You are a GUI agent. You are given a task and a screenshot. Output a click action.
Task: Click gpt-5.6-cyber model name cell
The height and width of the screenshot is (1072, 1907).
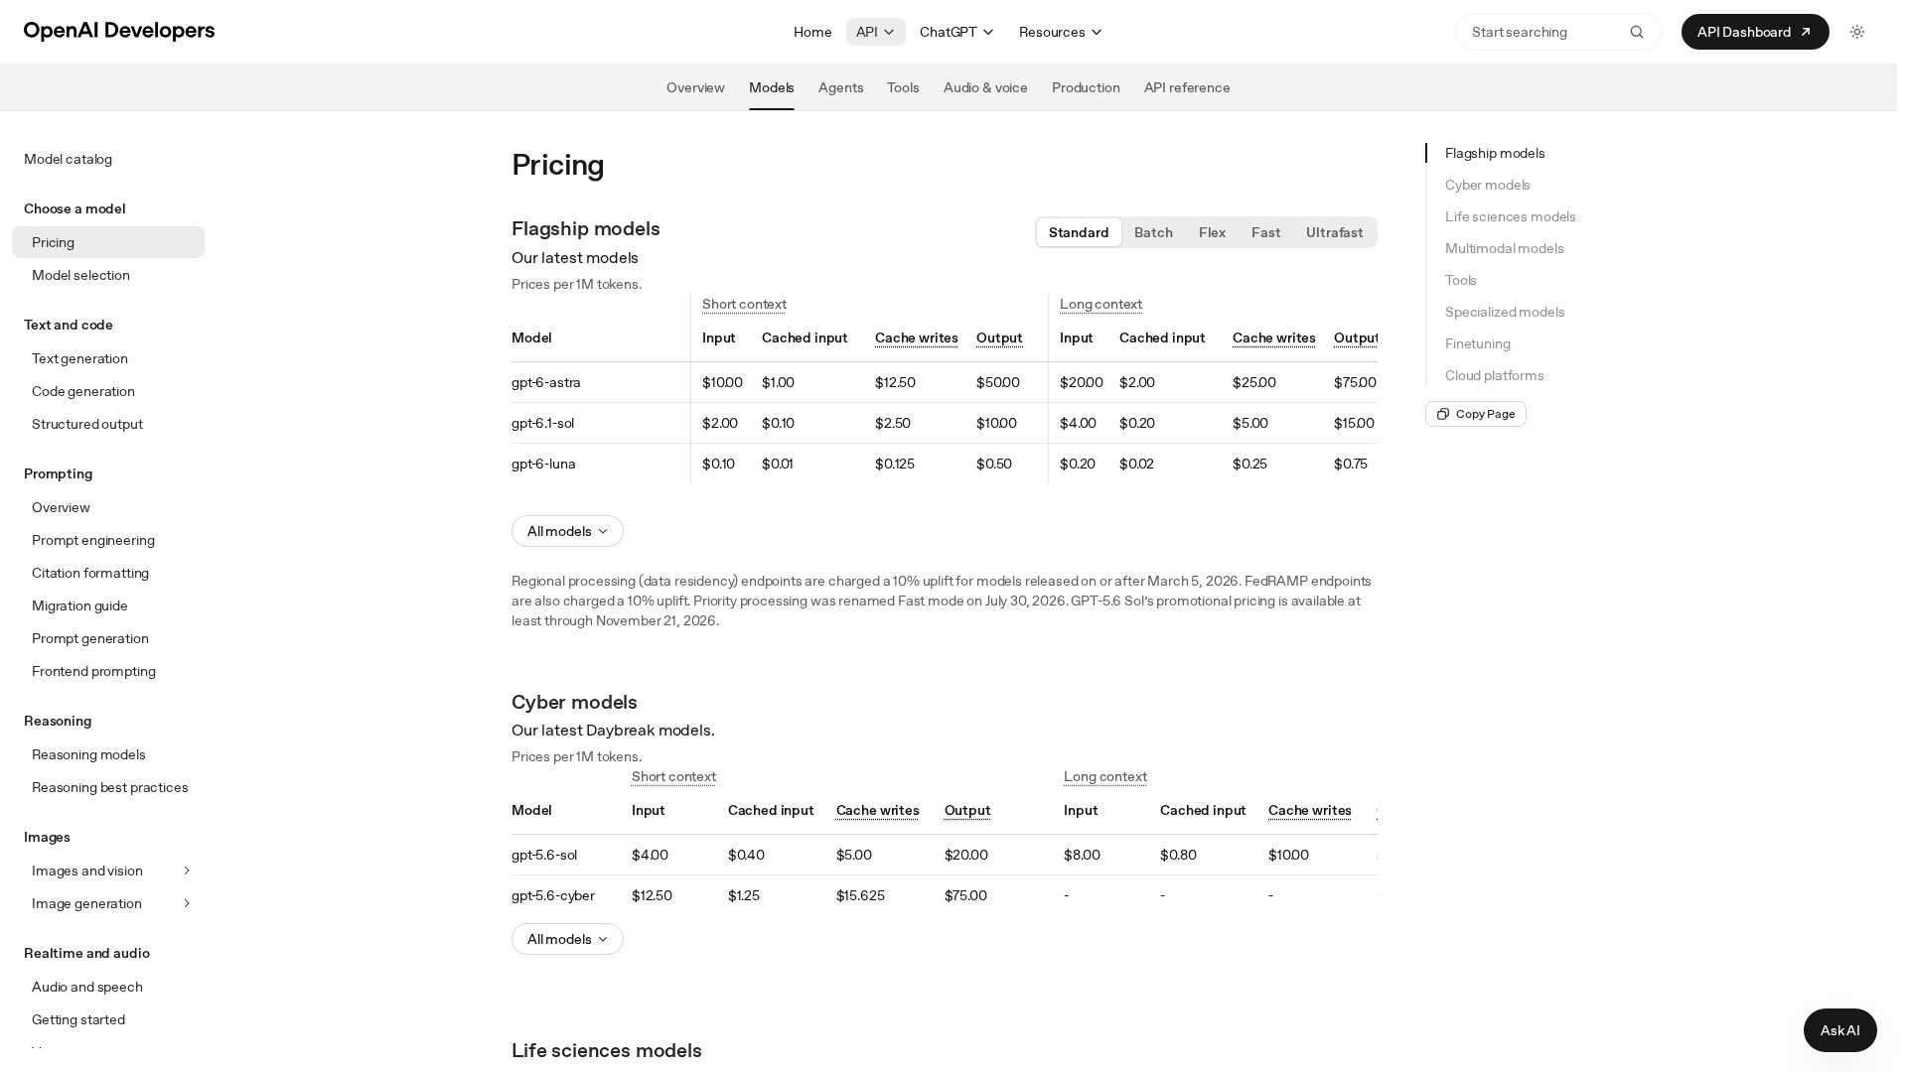[x=553, y=895]
